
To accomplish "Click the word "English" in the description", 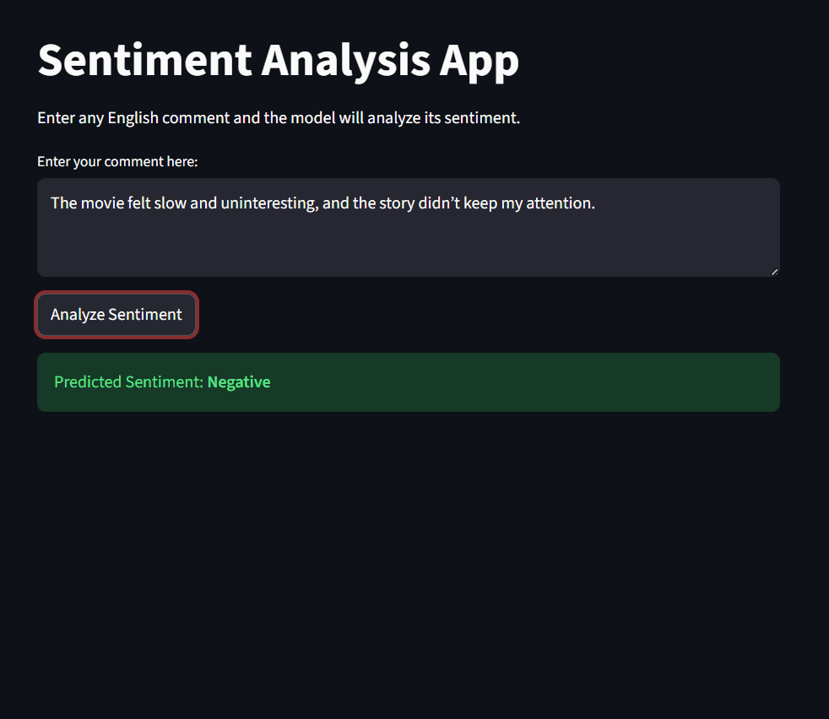I will coord(133,118).
